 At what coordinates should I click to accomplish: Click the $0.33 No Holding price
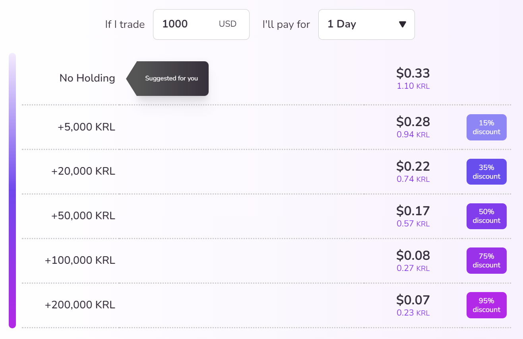pos(413,74)
